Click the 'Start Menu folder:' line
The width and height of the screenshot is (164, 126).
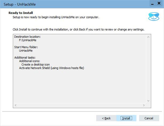coord(26,47)
